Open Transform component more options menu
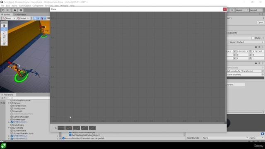 [x=263, y=47]
